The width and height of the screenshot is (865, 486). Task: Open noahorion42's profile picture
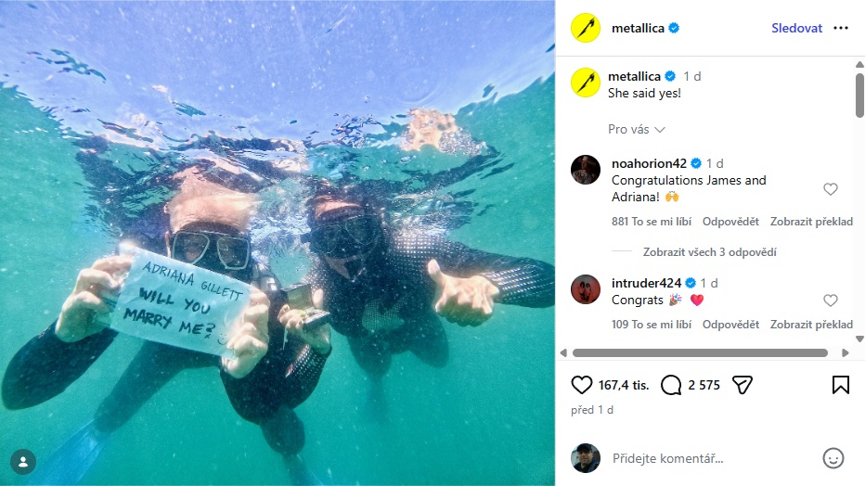pyautogui.click(x=586, y=170)
